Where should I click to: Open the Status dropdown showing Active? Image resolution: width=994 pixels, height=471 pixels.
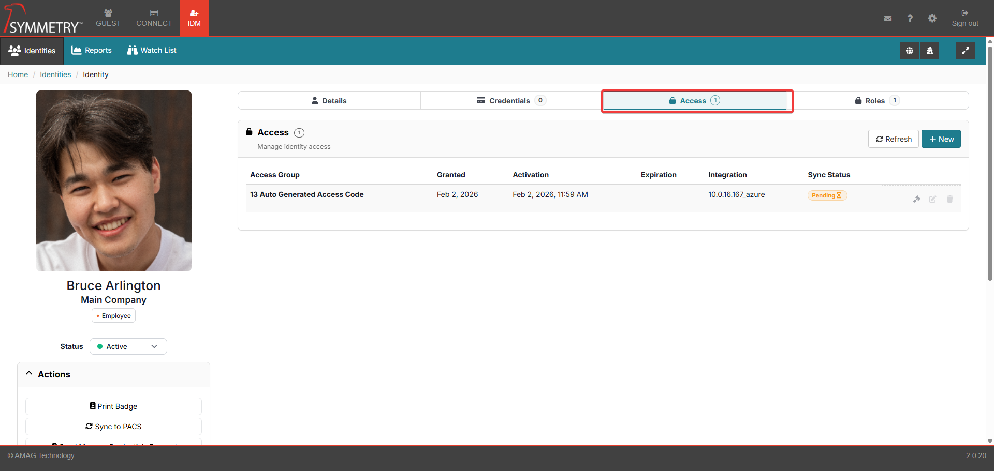tap(128, 346)
